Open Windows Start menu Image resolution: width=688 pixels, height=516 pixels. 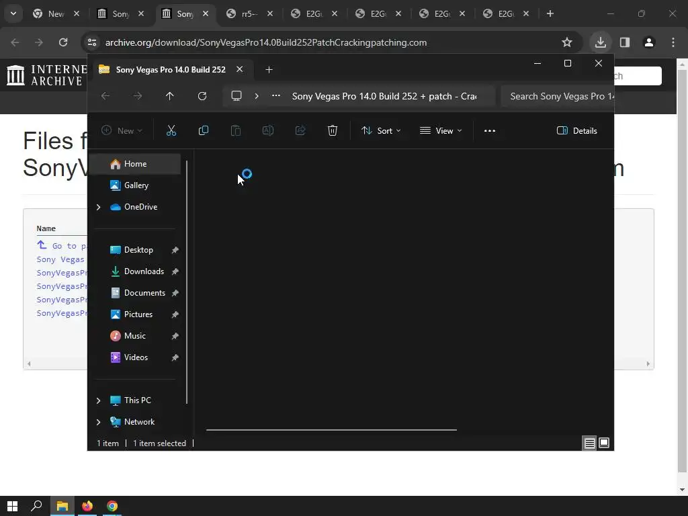click(12, 506)
